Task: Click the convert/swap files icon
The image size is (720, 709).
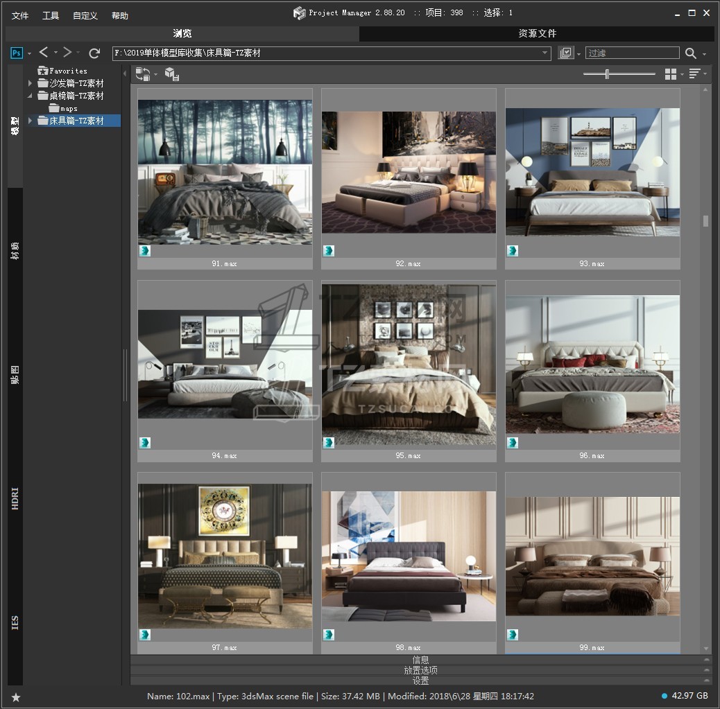Action: (143, 73)
